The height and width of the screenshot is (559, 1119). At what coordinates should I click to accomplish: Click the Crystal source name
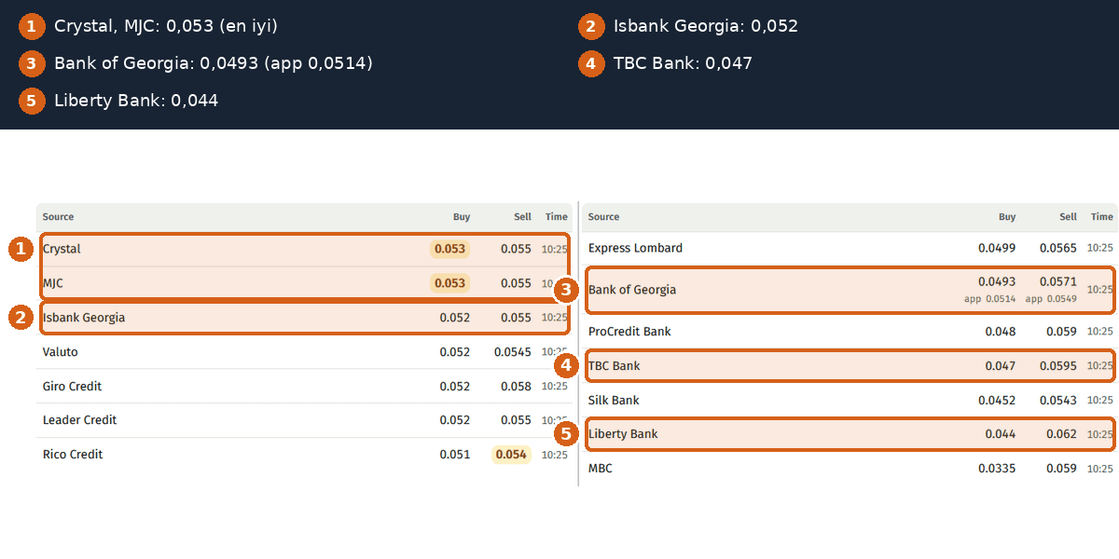62,249
